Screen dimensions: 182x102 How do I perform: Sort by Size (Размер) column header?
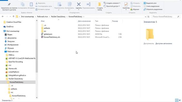115,21
